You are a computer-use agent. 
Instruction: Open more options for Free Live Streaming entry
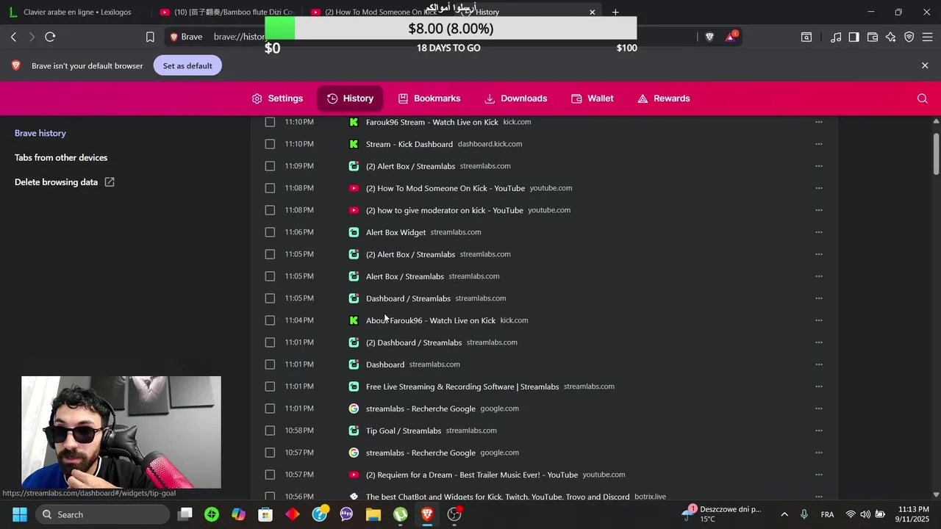[x=818, y=386]
